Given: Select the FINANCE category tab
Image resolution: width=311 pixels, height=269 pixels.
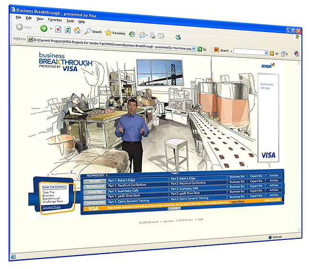Looking at the screenshot, I should pyautogui.click(x=95, y=182).
